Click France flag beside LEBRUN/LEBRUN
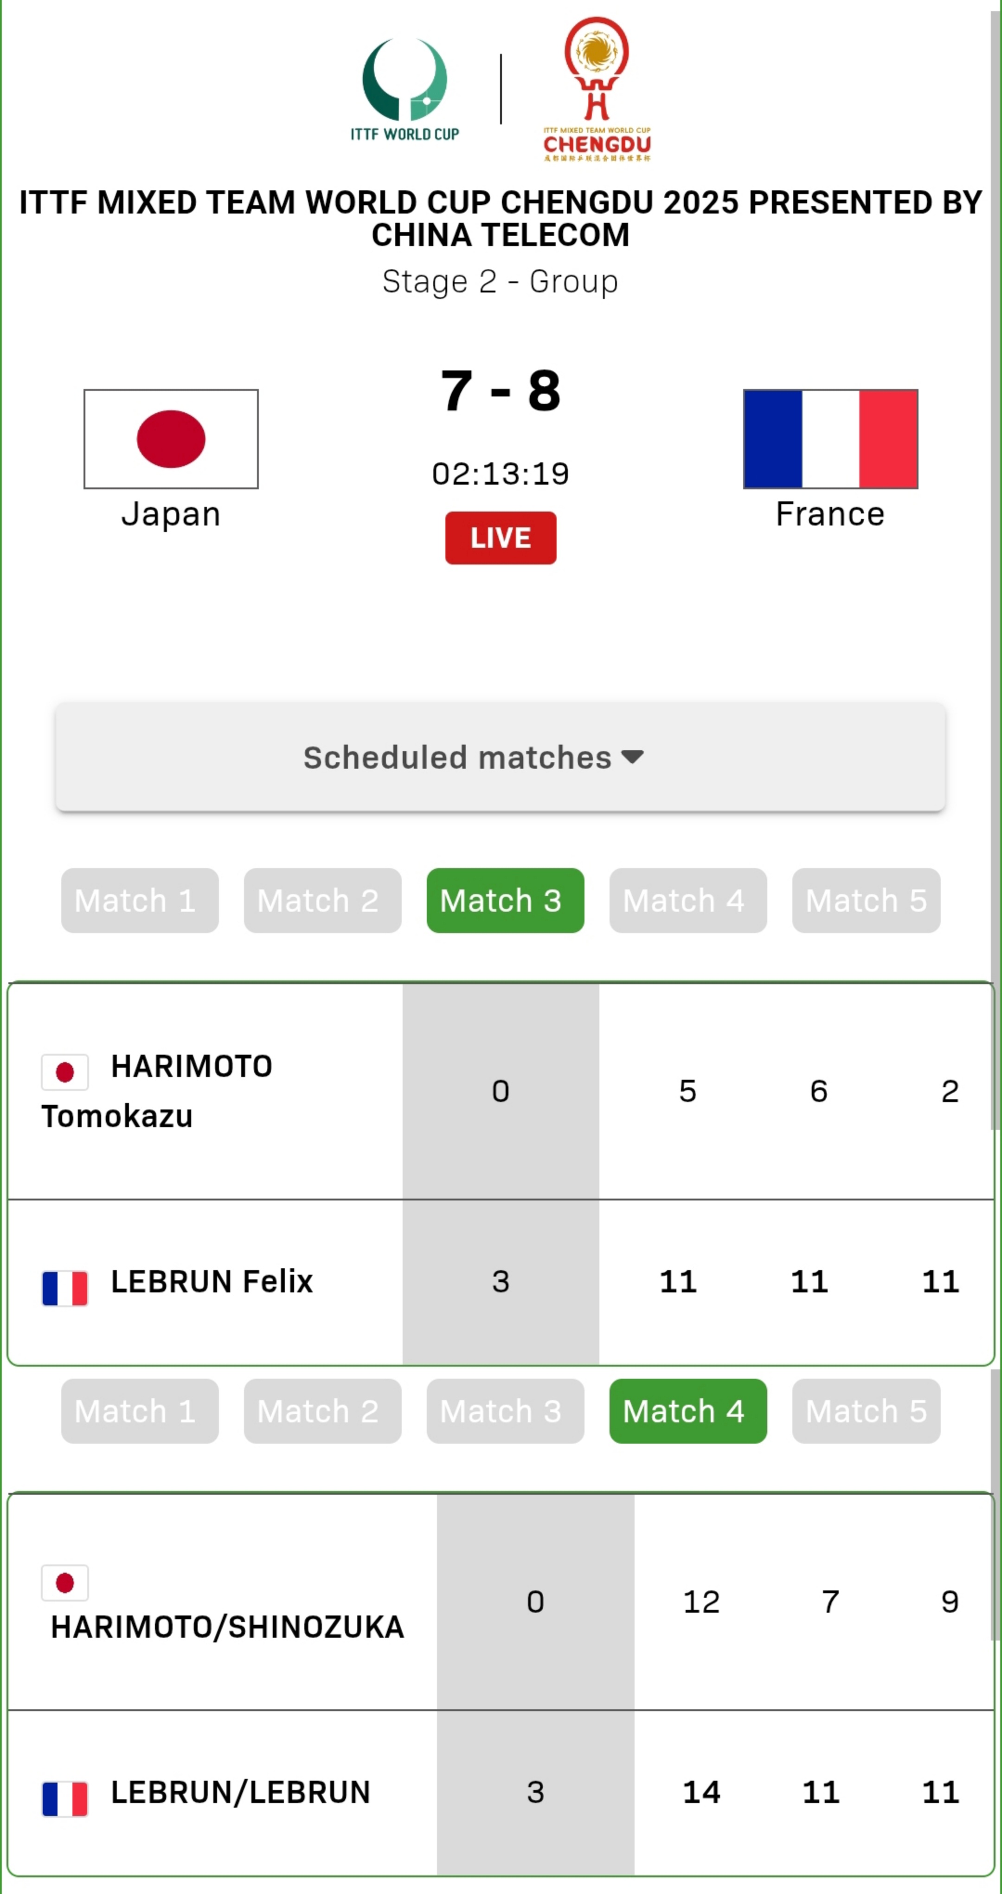 point(64,1798)
